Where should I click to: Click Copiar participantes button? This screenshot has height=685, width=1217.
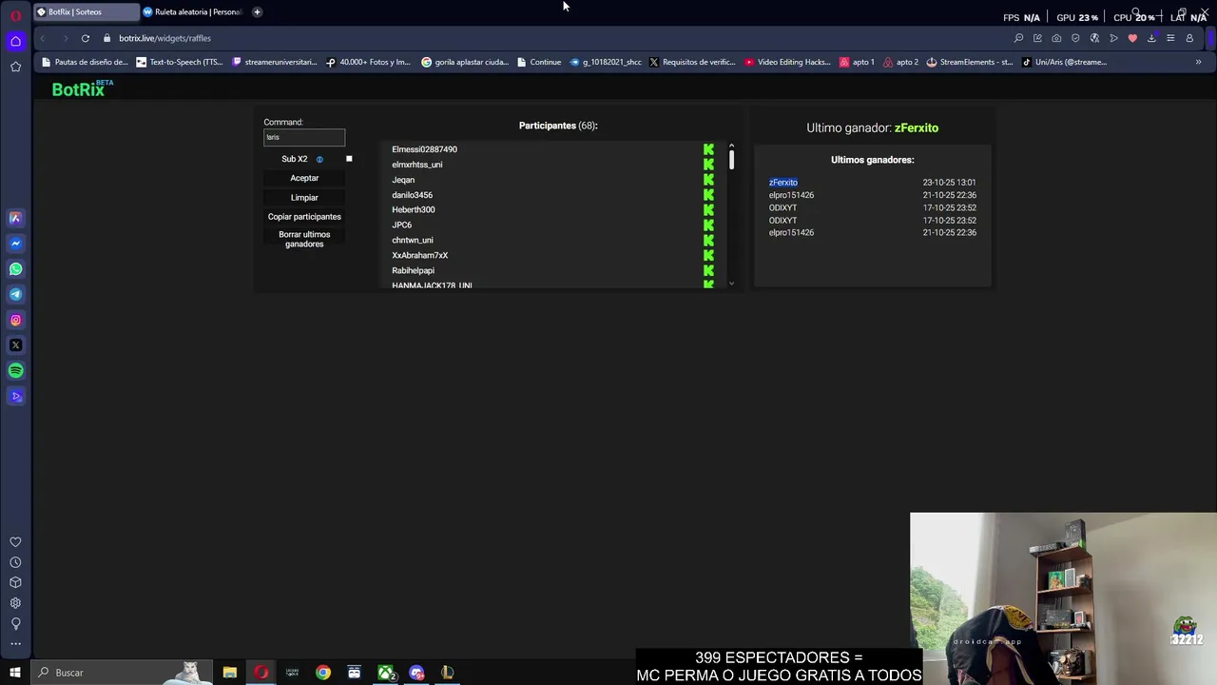[x=304, y=217]
